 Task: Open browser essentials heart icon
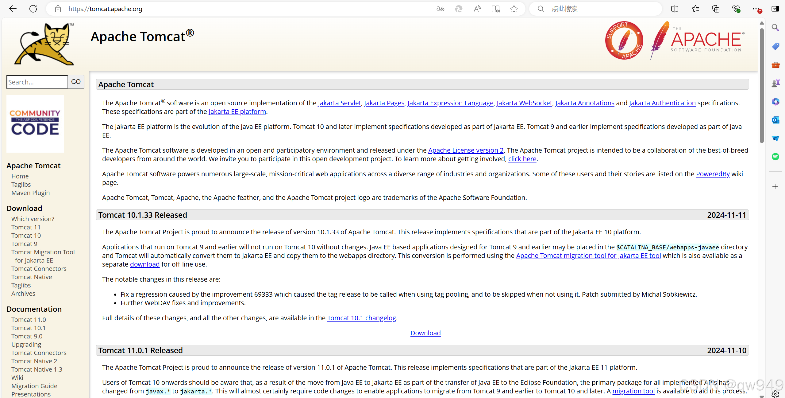[736, 9]
